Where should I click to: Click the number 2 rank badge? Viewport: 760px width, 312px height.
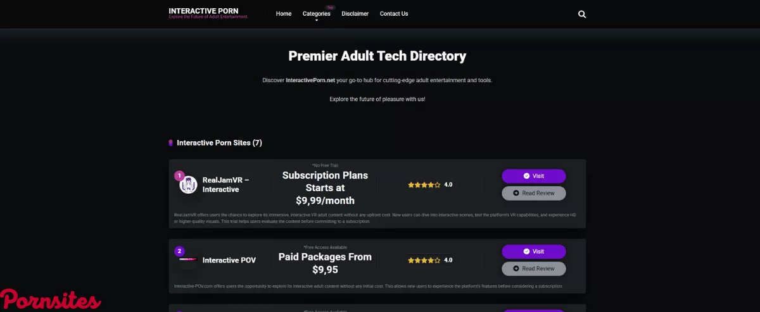[179, 251]
